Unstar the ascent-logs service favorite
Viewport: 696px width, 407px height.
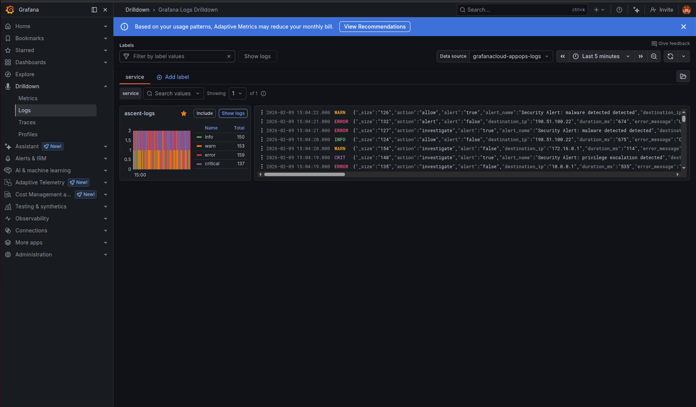coord(184,113)
